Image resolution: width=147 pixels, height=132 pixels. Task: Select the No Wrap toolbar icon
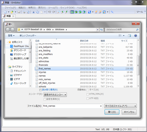tap(72, 12)
